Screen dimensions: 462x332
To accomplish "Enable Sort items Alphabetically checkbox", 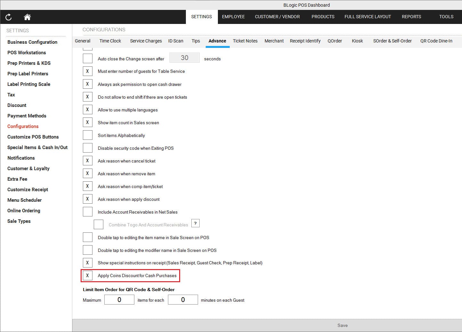I will coord(87,135).
